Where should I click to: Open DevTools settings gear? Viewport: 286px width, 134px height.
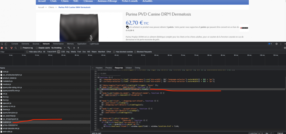(277, 44)
